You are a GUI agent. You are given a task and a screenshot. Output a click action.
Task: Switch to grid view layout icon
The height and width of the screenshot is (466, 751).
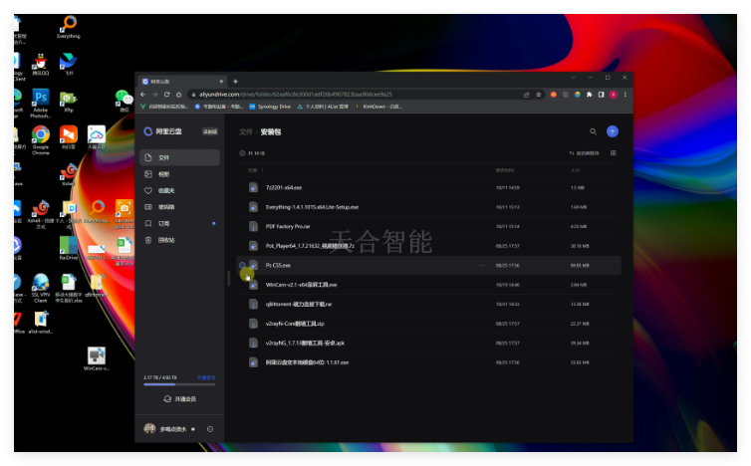pos(614,153)
